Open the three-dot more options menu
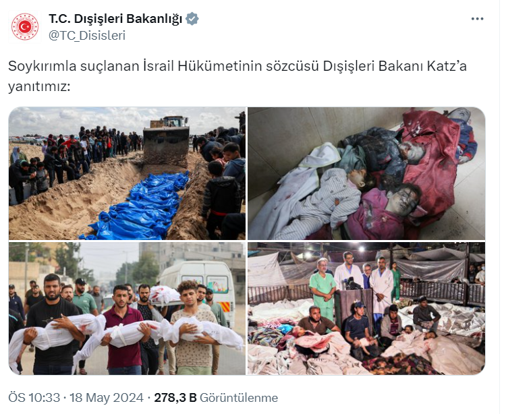This screenshot has height=414, width=506. point(477,19)
